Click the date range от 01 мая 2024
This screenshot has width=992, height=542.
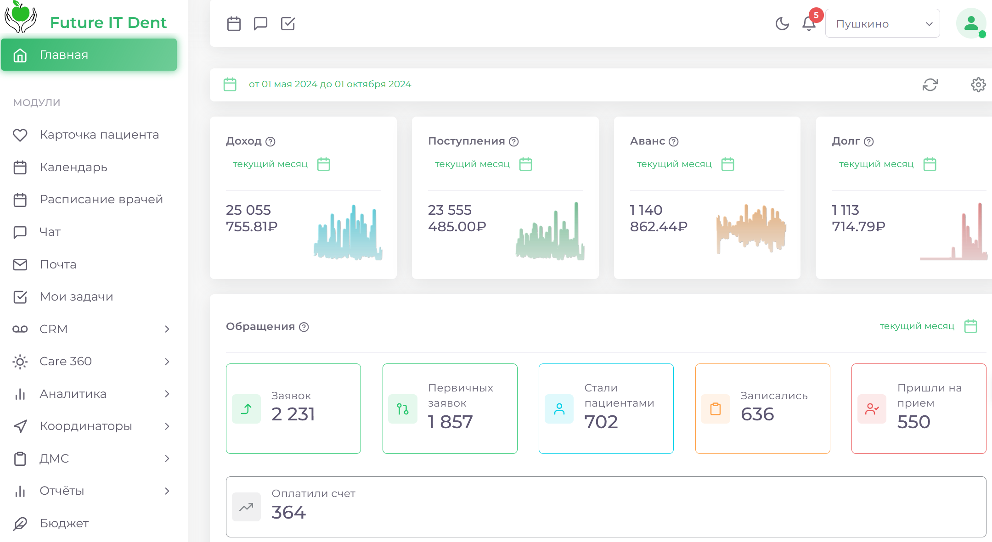click(330, 84)
